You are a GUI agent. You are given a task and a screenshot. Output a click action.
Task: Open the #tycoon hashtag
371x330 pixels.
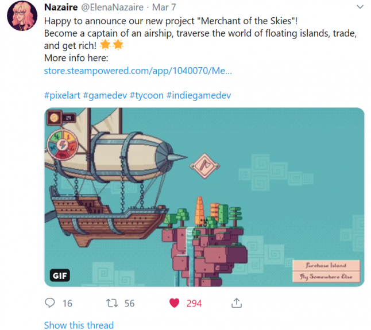point(146,95)
